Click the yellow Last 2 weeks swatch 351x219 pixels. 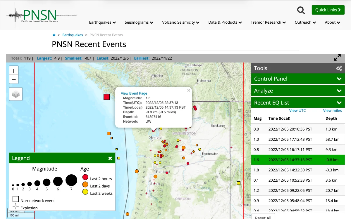coord(85,192)
